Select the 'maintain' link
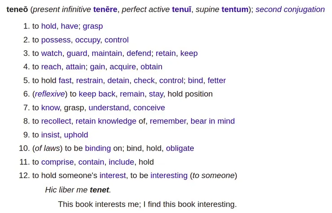This screenshot has width=332, height=213. click(x=107, y=53)
